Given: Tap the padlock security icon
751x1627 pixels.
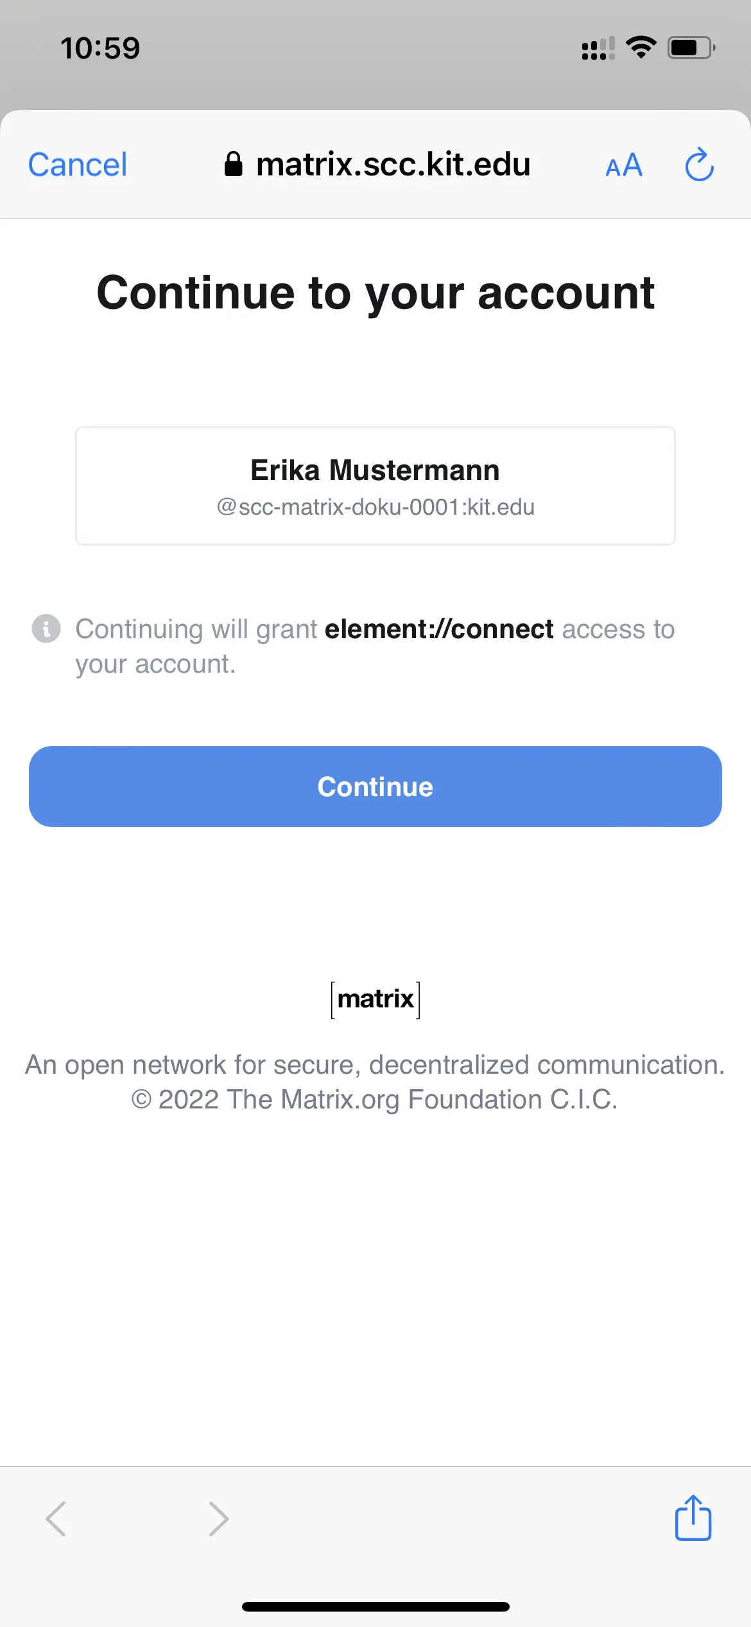Looking at the screenshot, I should [234, 164].
